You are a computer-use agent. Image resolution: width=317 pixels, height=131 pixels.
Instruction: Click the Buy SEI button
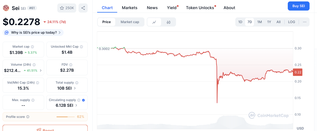click(298, 6)
